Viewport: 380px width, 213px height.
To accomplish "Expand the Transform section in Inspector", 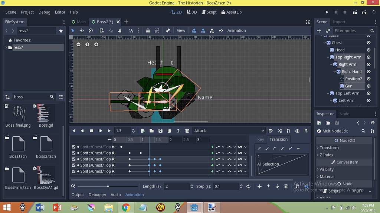I will click(329, 148).
